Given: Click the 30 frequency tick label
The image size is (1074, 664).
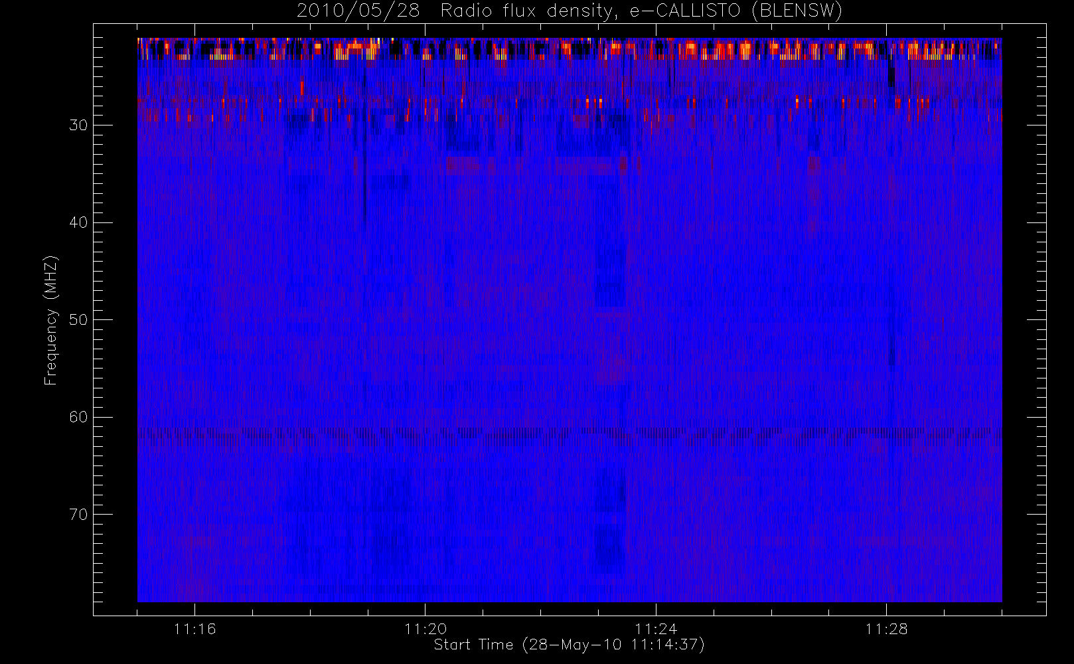Looking at the screenshot, I should click(x=78, y=125).
